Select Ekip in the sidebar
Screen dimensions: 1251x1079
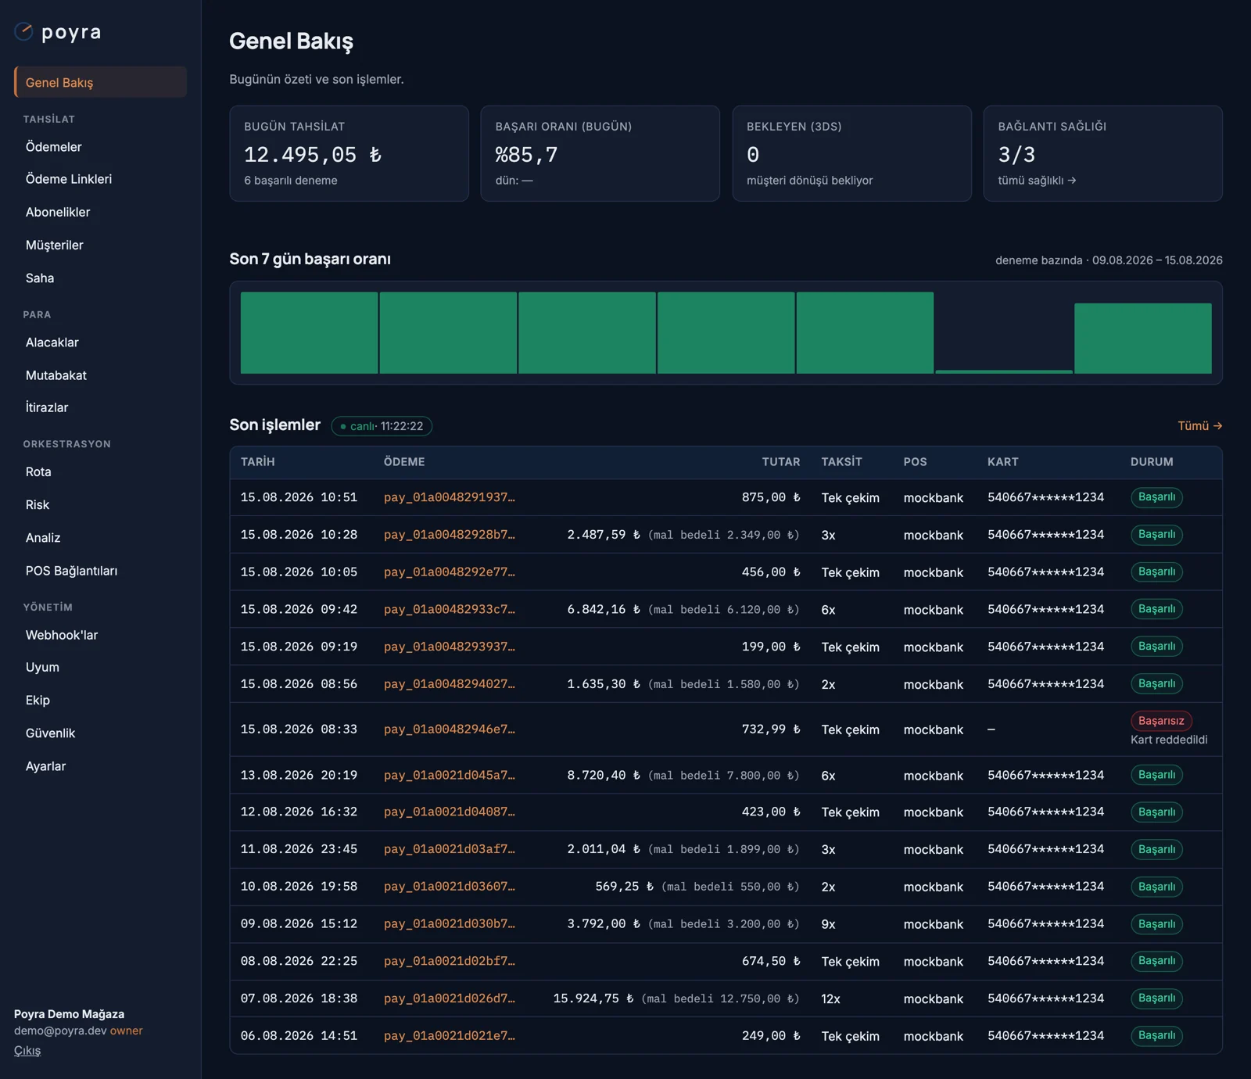(x=38, y=700)
